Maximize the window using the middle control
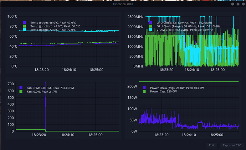 (238, 5)
